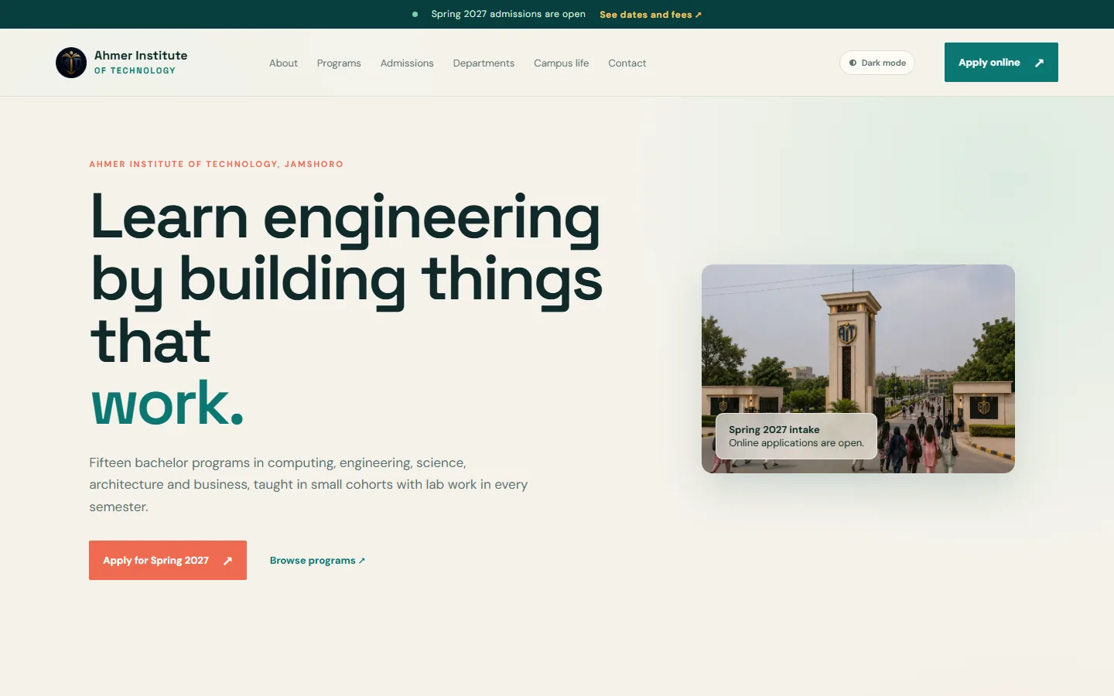
Task: Click the Apply online button
Action: coord(1001,63)
